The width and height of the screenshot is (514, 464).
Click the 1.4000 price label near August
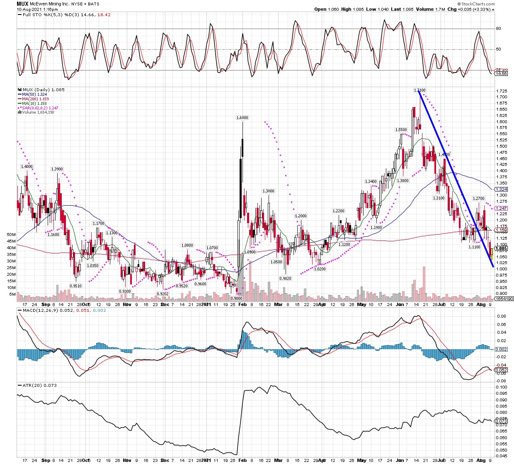(27, 166)
